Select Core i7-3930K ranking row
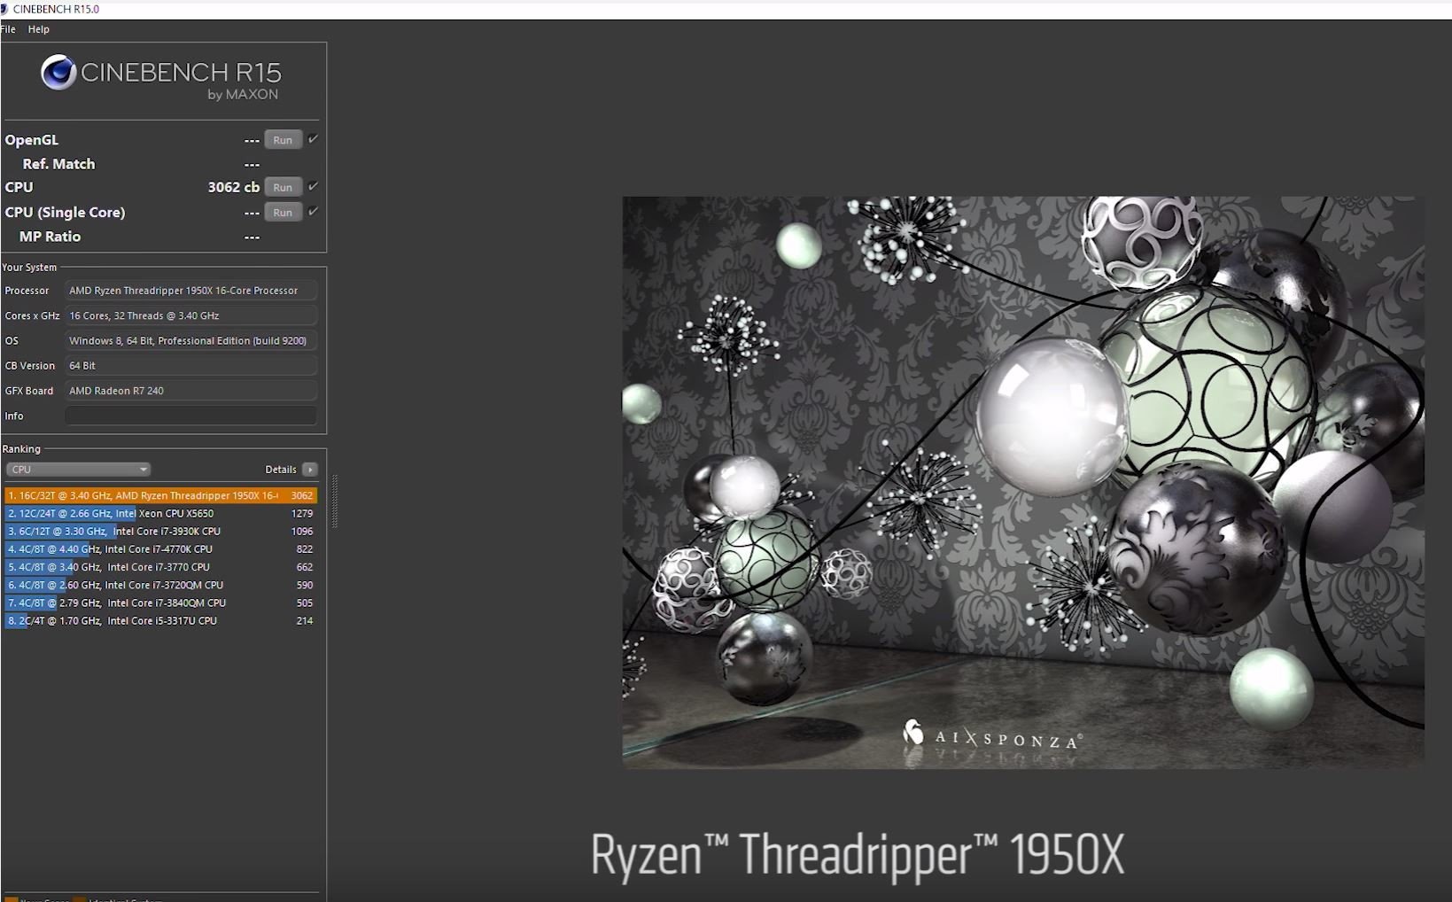Viewport: 1452px width, 902px height. [160, 532]
